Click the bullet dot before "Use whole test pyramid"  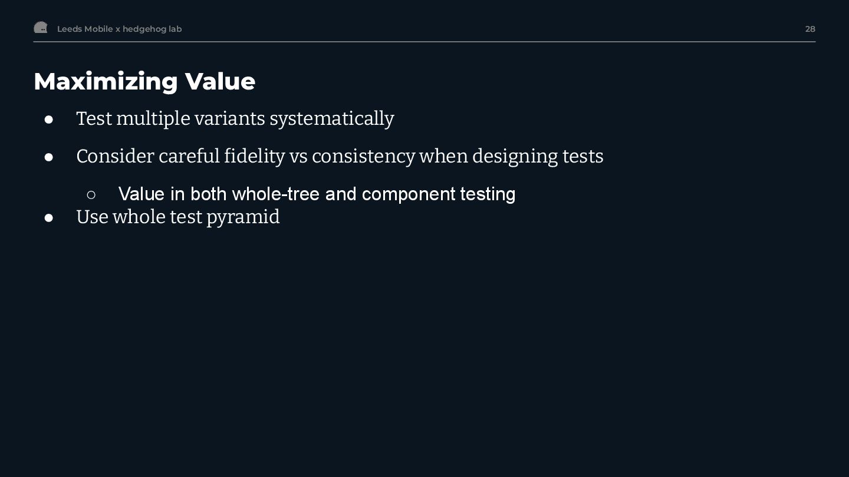pyautogui.click(x=49, y=218)
